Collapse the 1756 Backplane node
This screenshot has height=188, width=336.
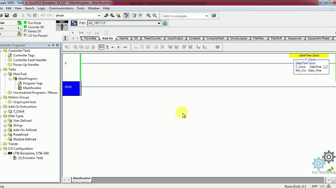(x=5, y=154)
